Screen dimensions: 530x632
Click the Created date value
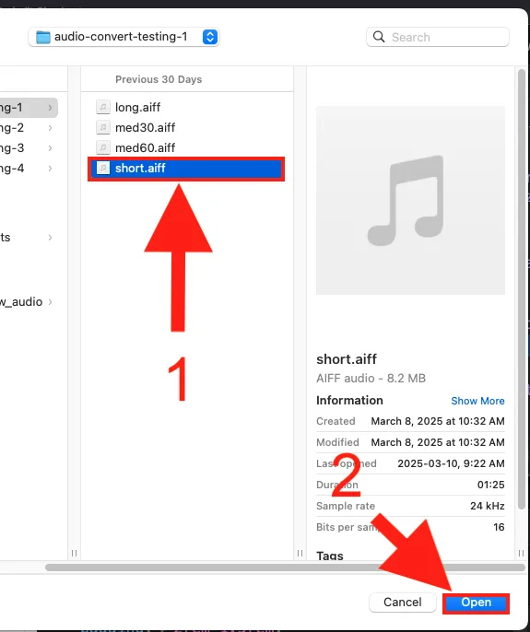(438, 421)
